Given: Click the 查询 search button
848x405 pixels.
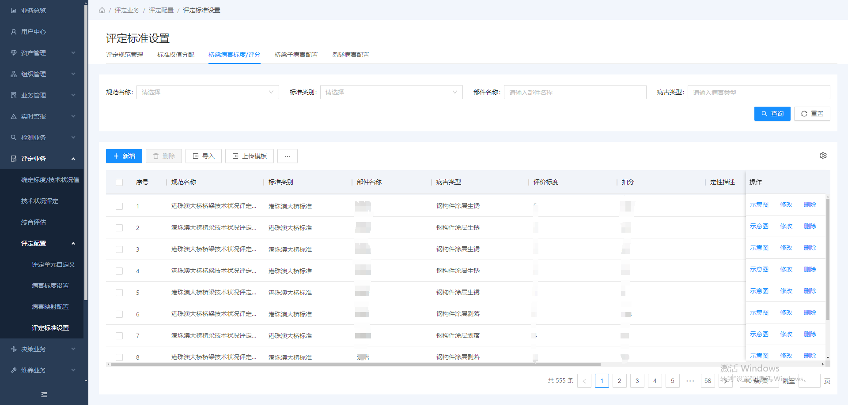Looking at the screenshot, I should (772, 114).
